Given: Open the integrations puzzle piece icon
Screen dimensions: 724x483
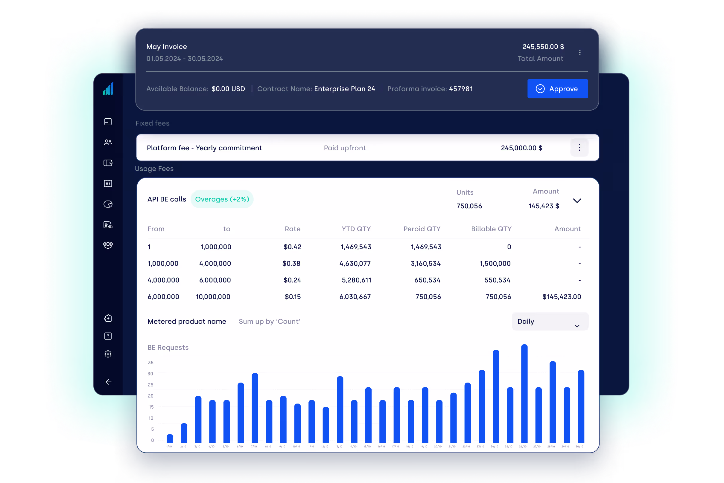Looking at the screenshot, I should point(108,318).
